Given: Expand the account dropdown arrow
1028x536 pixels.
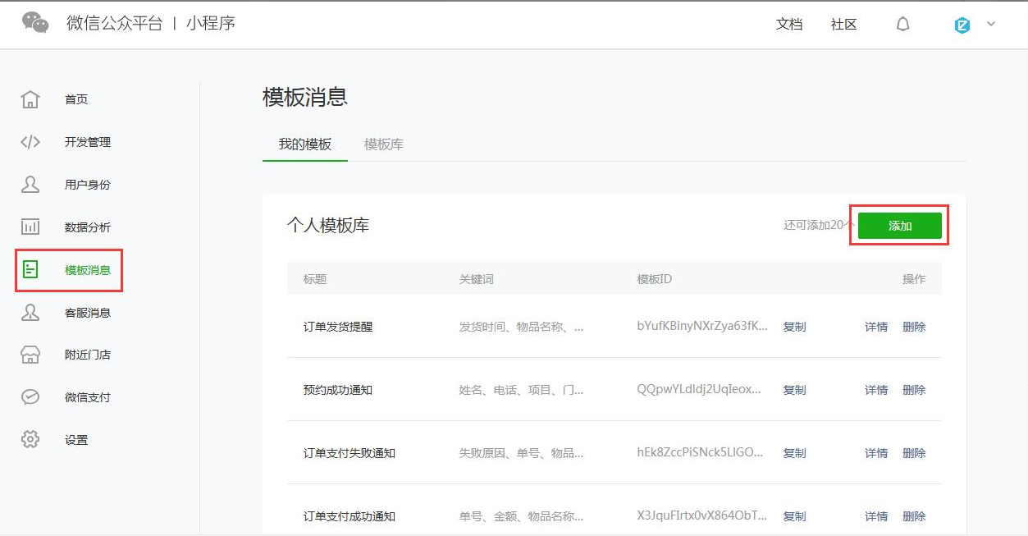Looking at the screenshot, I should (x=991, y=25).
